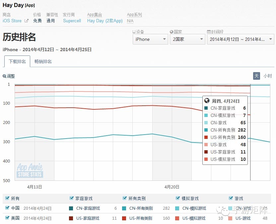Toggle the 所有类别 checkbox
Image resolution: width=276 pixels, height=224 pixels.
click(x=125, y=198)
